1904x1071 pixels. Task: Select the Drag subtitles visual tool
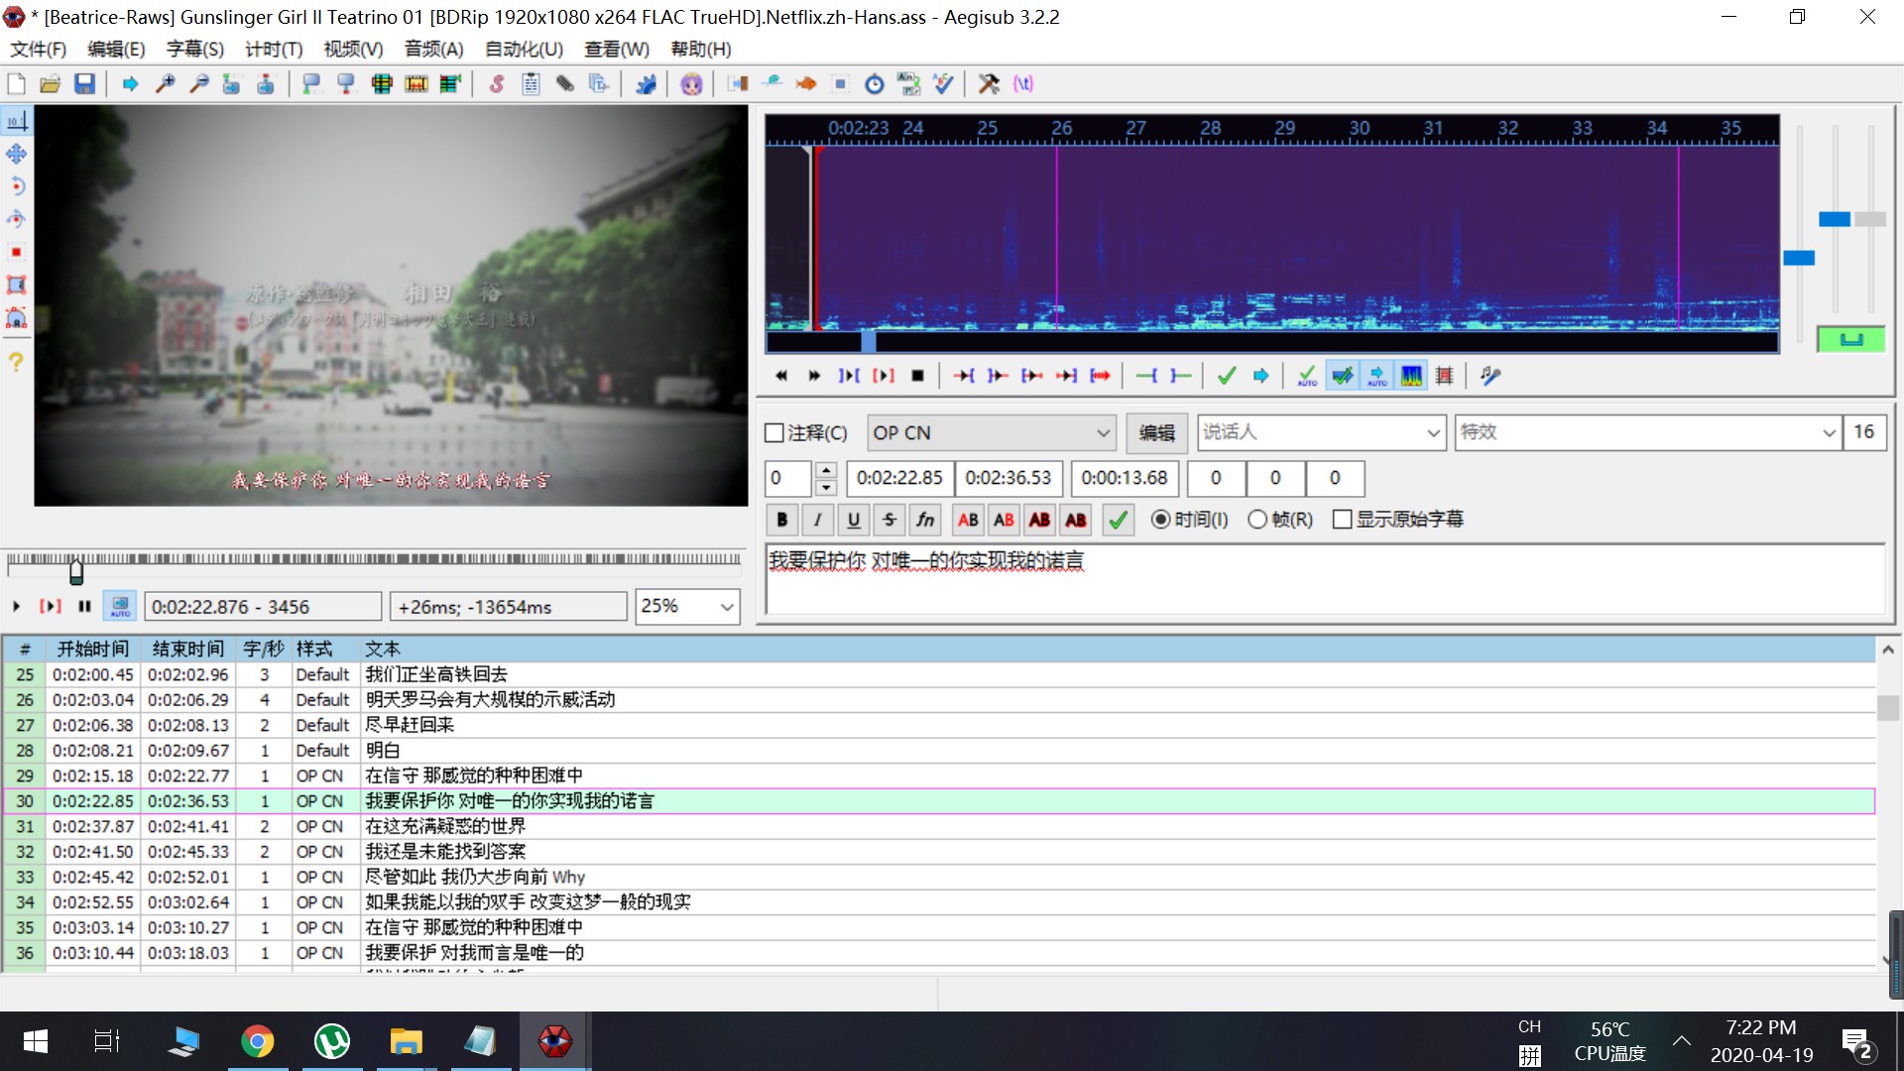point(17,154)
